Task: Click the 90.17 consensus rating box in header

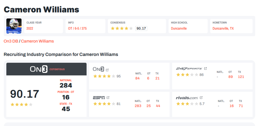Action: point(141,28)
